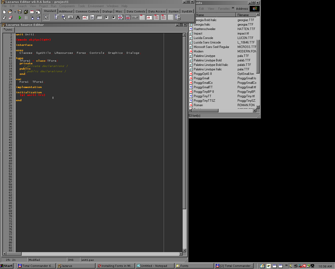335x269 pixels.
Task: Click the View Forms icon
Action: [x=11, y=18]
